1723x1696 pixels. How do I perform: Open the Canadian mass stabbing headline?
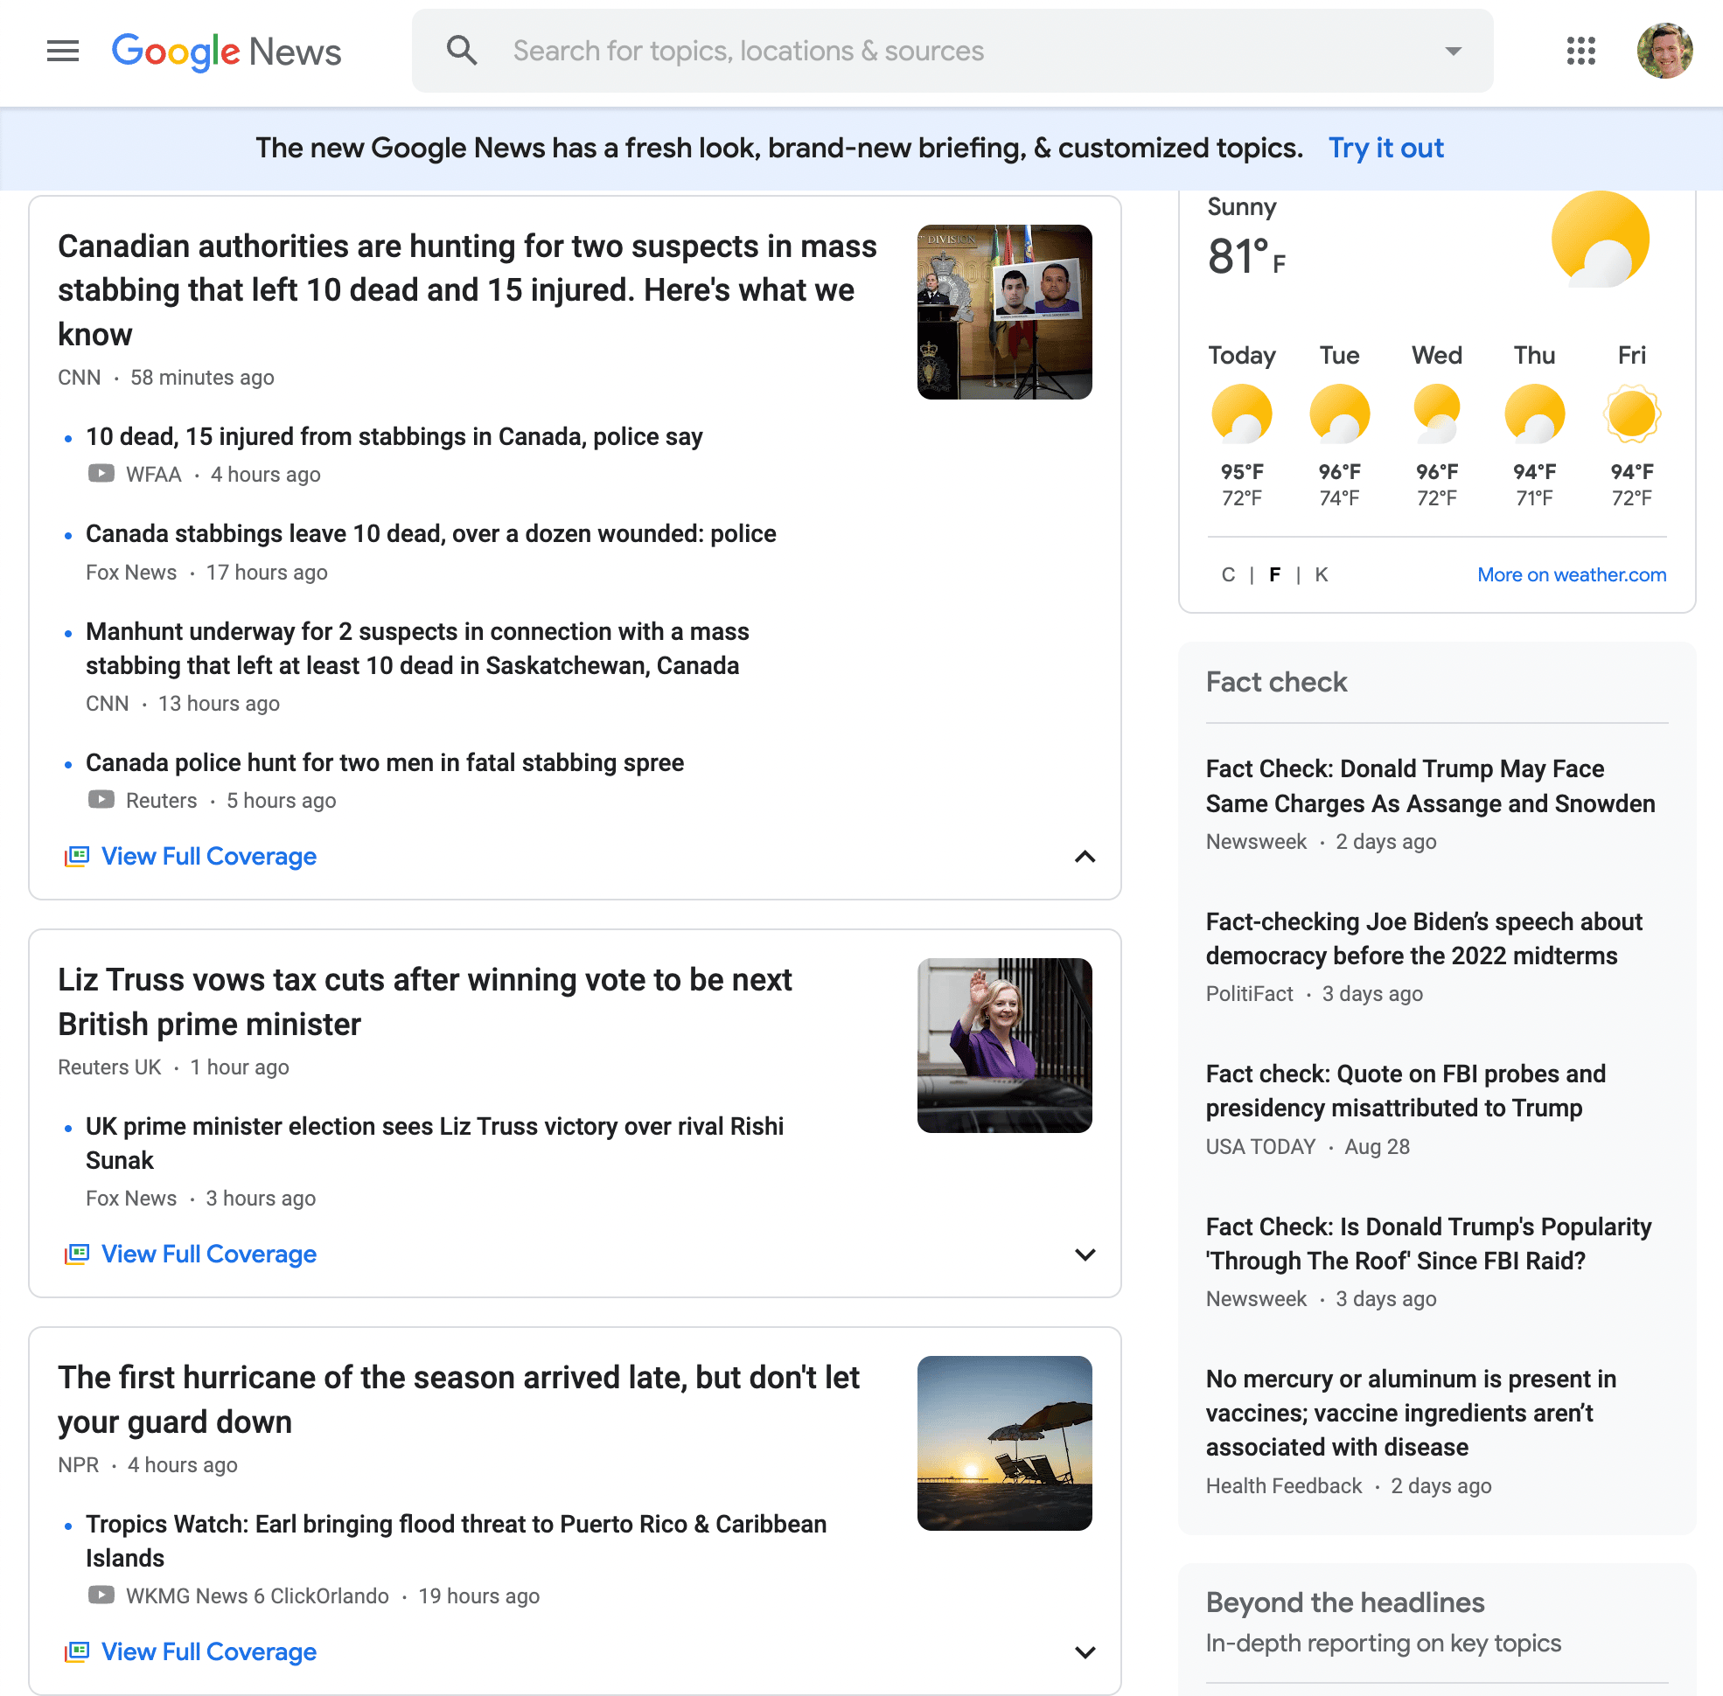pyautogui.click(x=468, y=290)
